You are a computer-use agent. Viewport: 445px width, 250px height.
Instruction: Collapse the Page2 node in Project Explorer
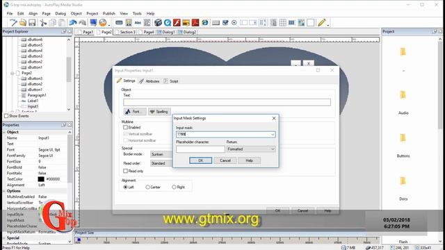point(13,73)
